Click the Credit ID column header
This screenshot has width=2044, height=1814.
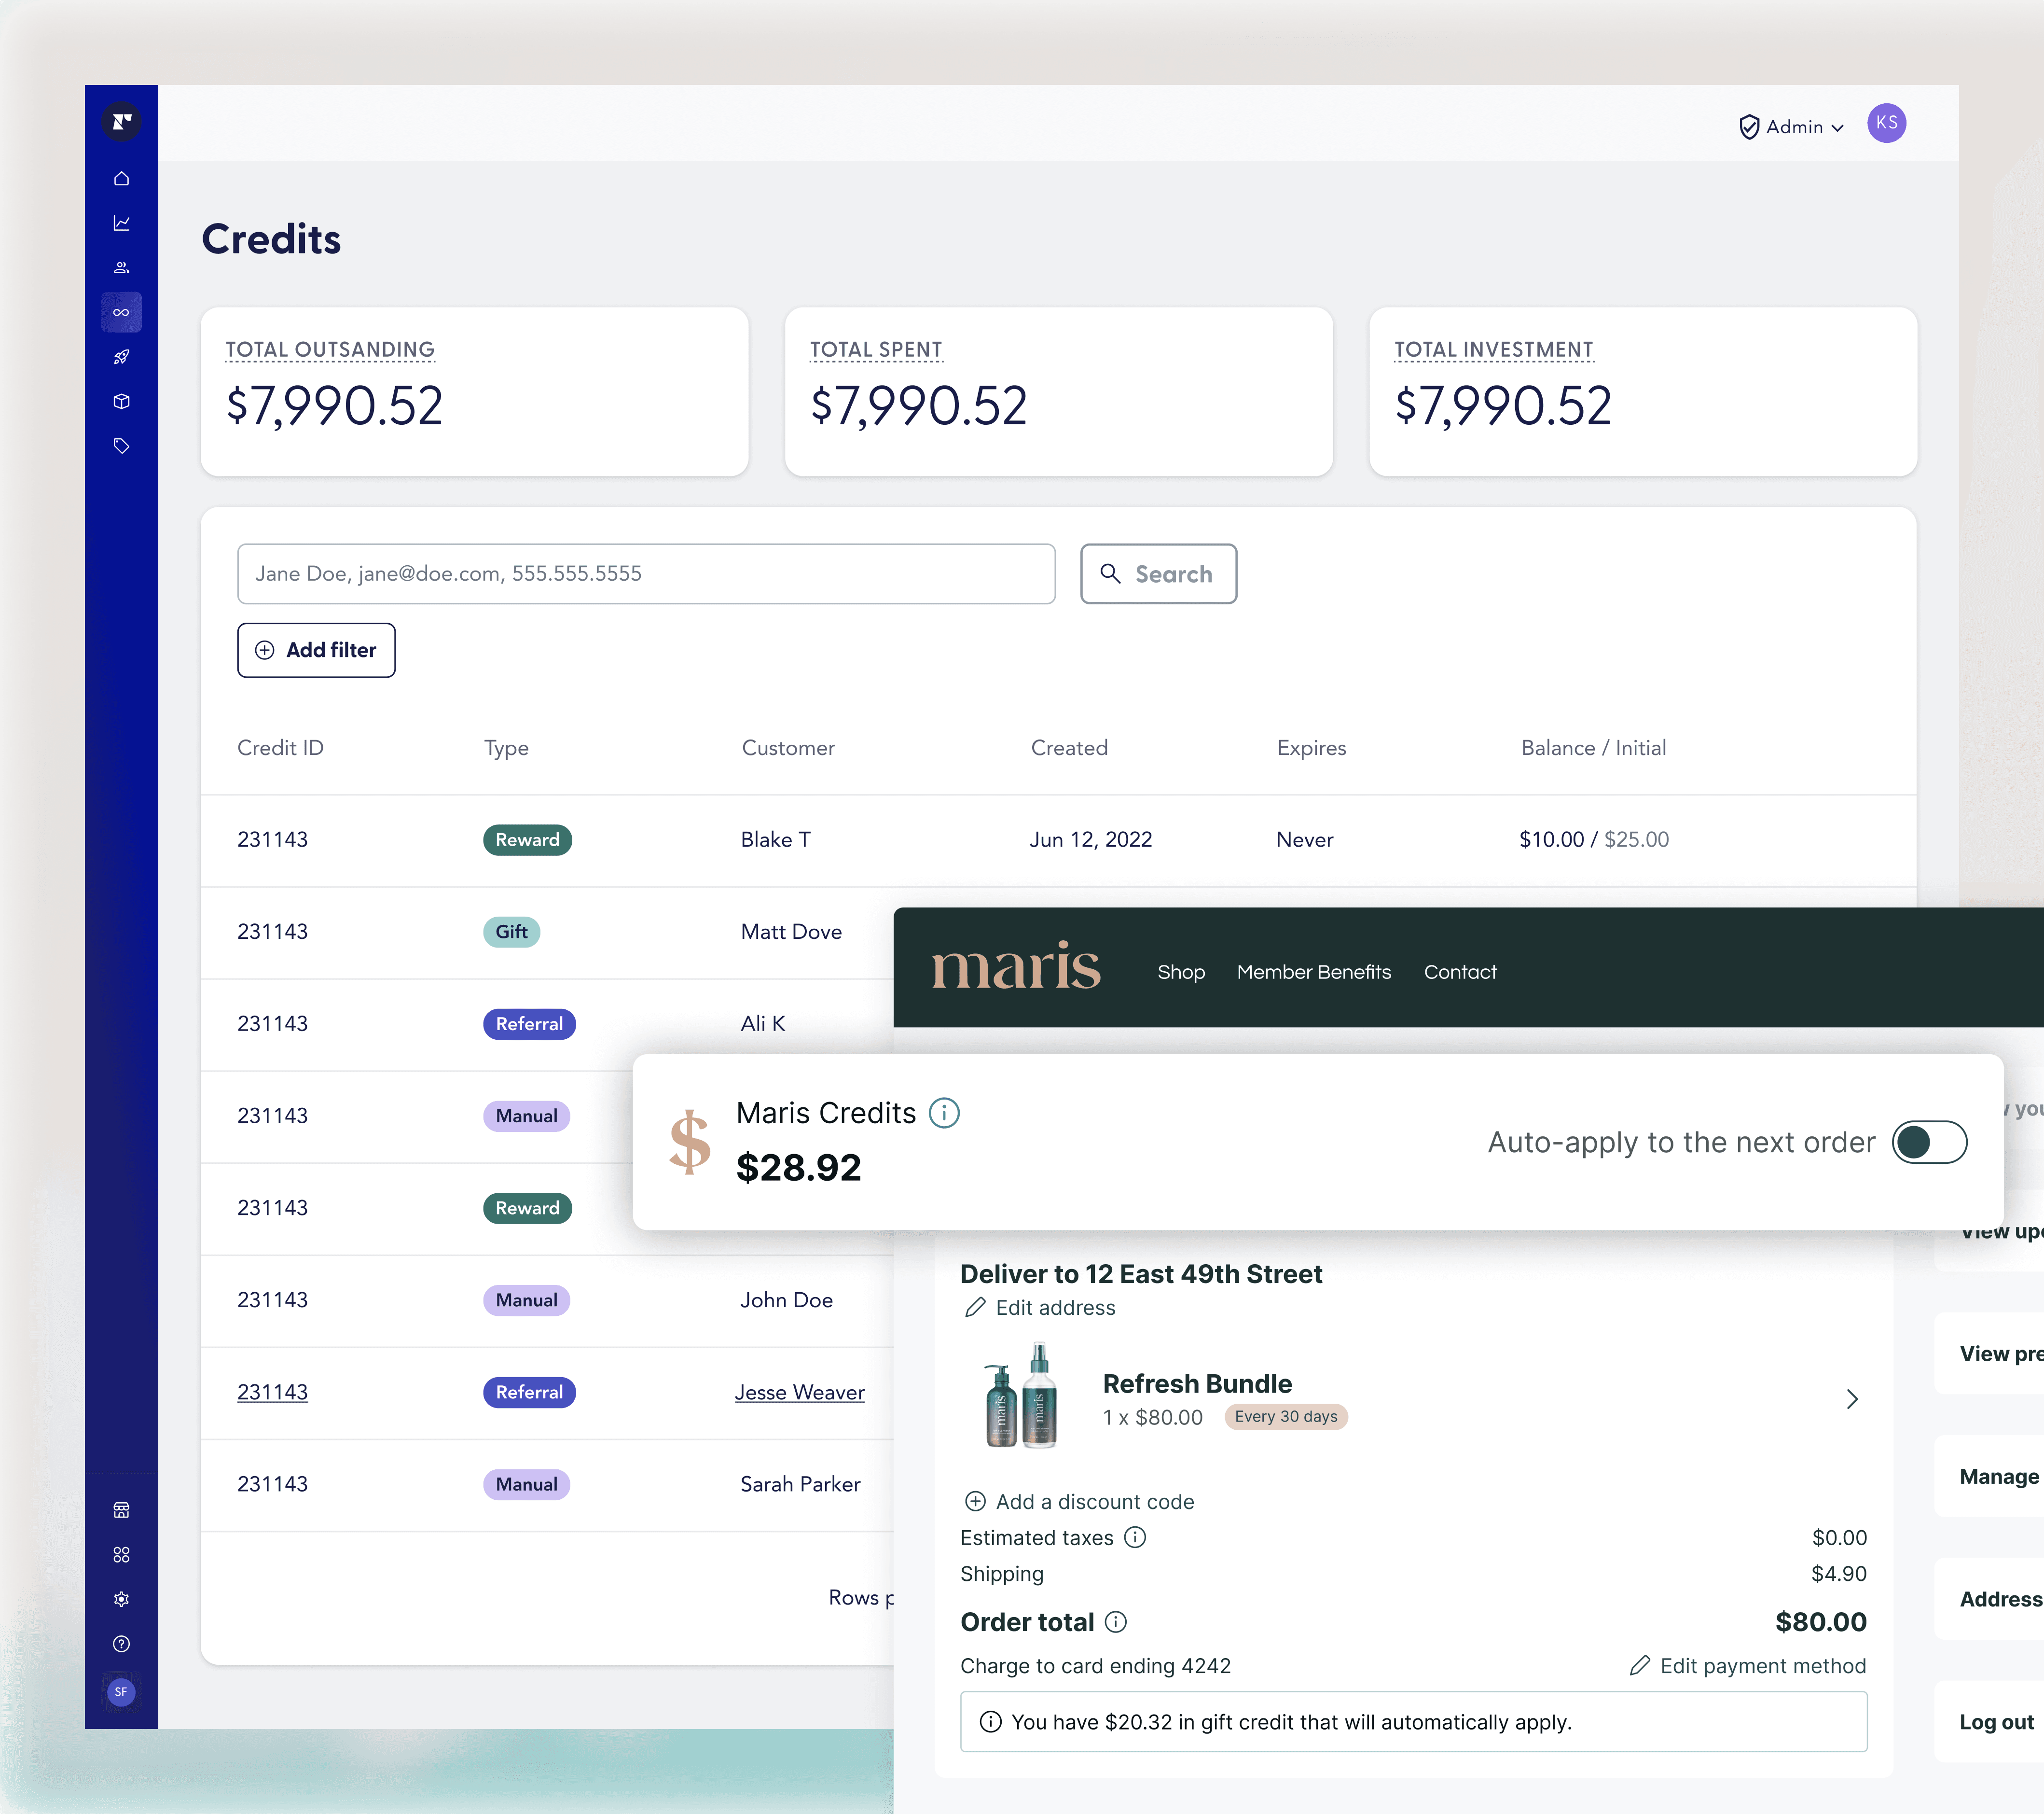(280, 748)
